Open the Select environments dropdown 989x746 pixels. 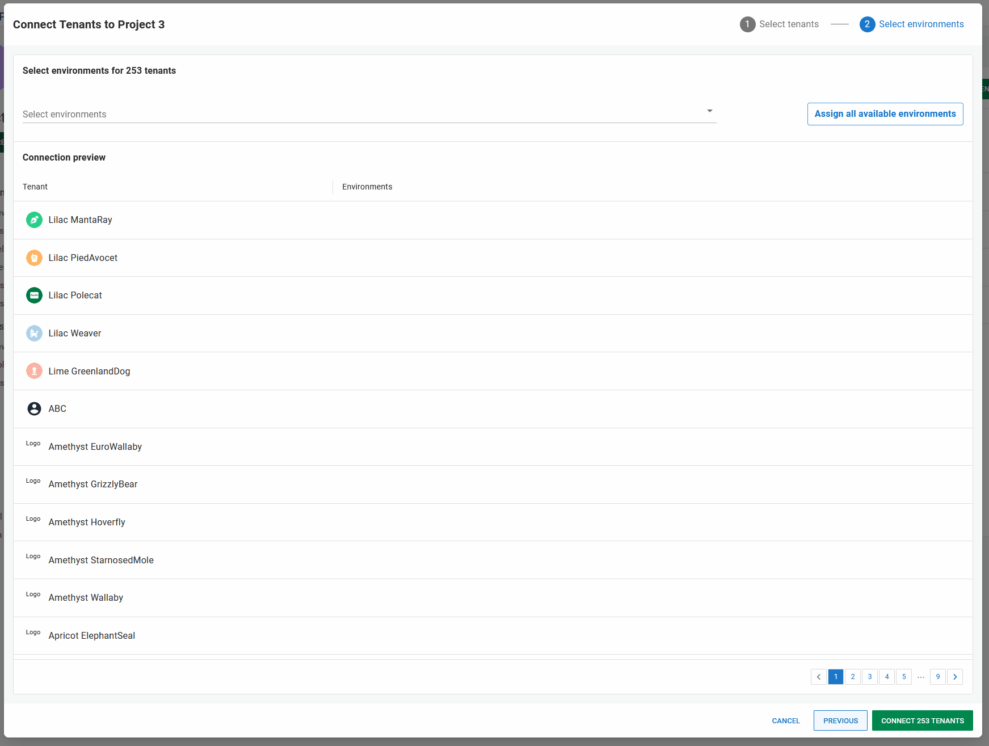click(369, 114)
